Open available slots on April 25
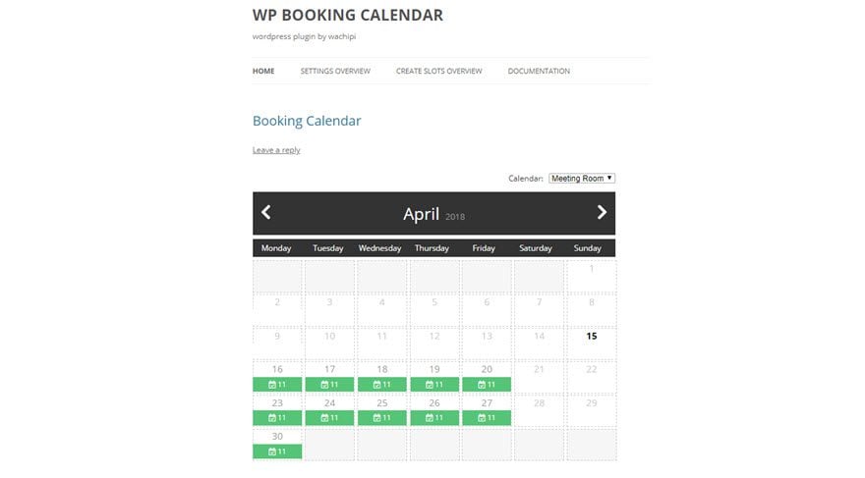The image size is (865, 478). click(382, 418)
